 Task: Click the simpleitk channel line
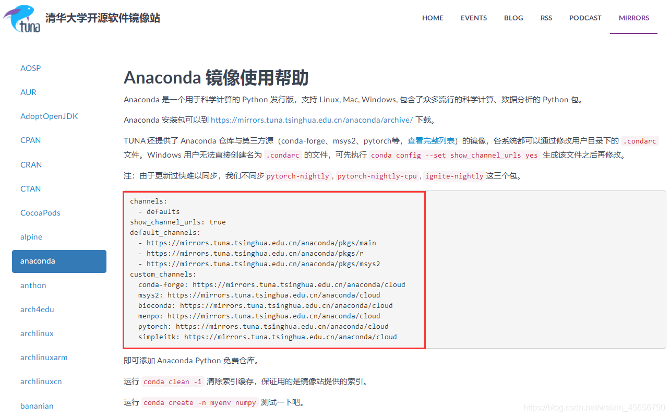click(x=268, y=337)
